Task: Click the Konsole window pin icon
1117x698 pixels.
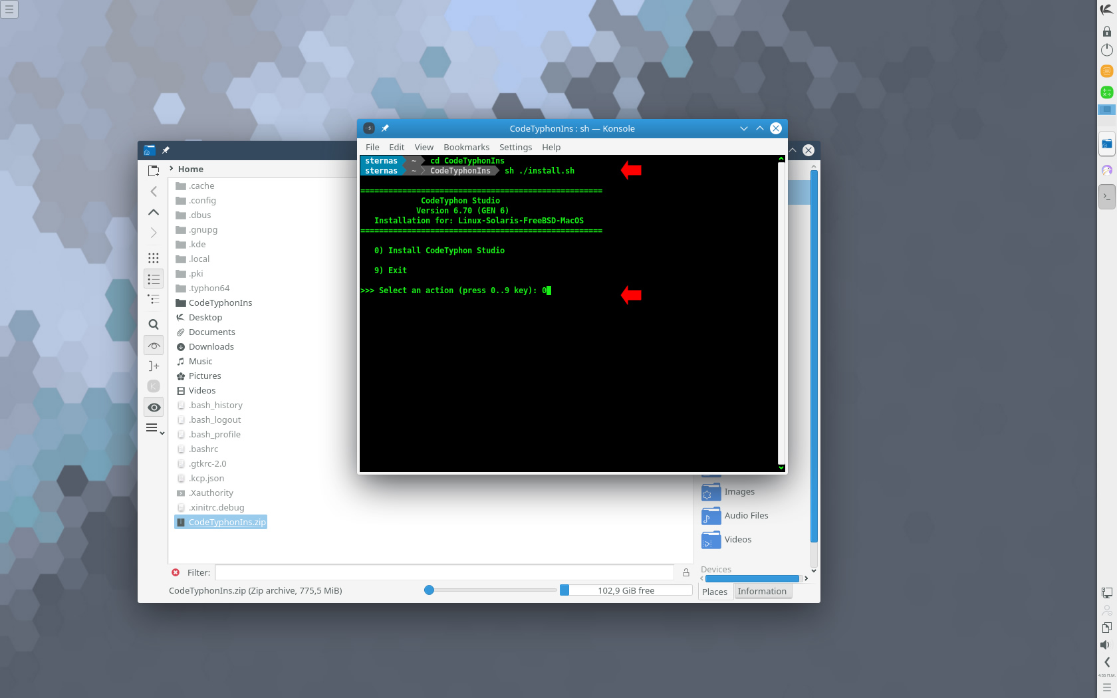Action: 385,128
